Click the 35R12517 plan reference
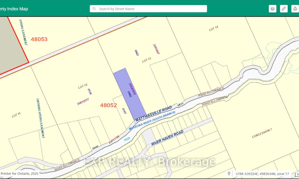 click(x=83, y=102)
